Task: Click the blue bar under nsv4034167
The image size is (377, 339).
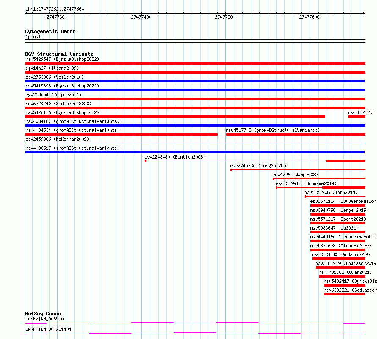Action: pyautogui.click(x=195, y=126)
